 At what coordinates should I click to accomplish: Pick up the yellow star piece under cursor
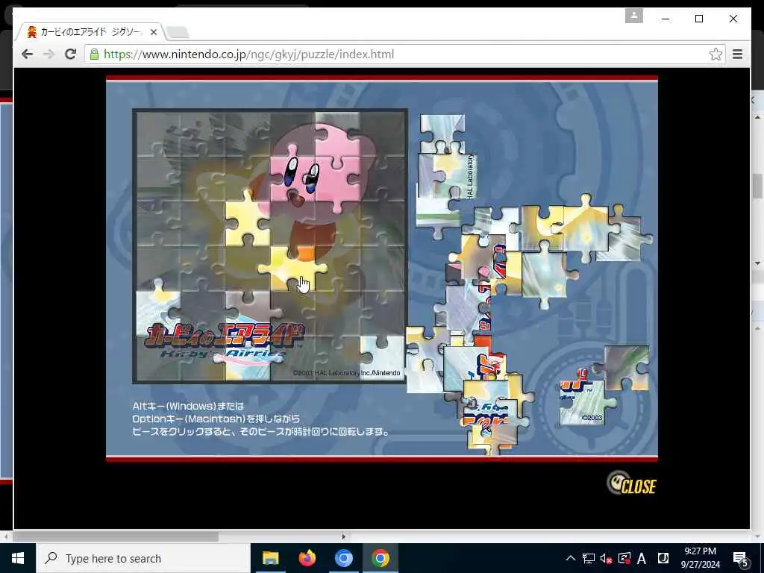pyautogui.click(x=293, y=269)
